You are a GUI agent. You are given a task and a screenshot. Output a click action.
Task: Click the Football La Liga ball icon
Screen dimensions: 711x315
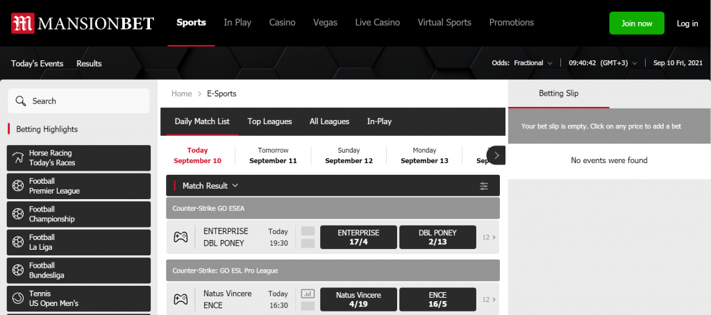[x=18, y=242]
